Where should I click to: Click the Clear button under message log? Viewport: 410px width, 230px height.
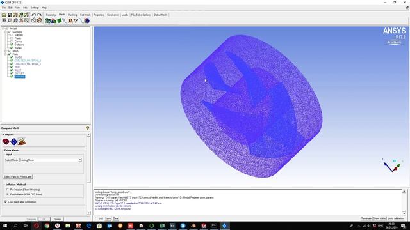tap(115, 218)
